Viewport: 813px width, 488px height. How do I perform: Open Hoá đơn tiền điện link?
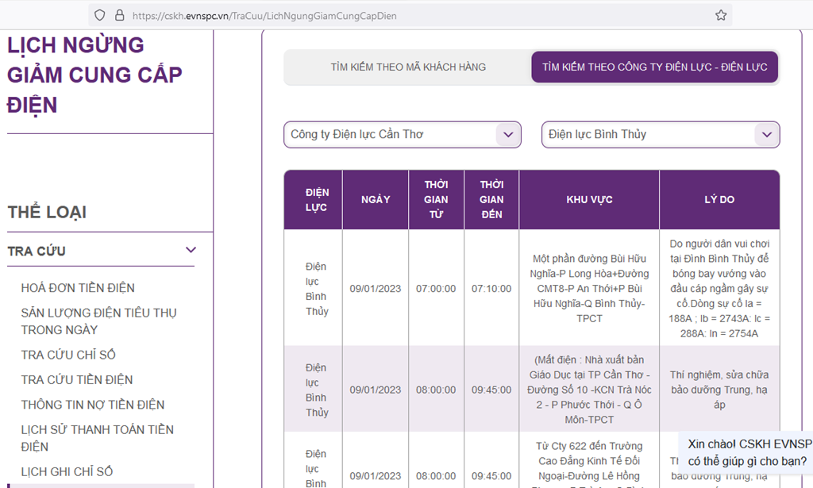78,287
